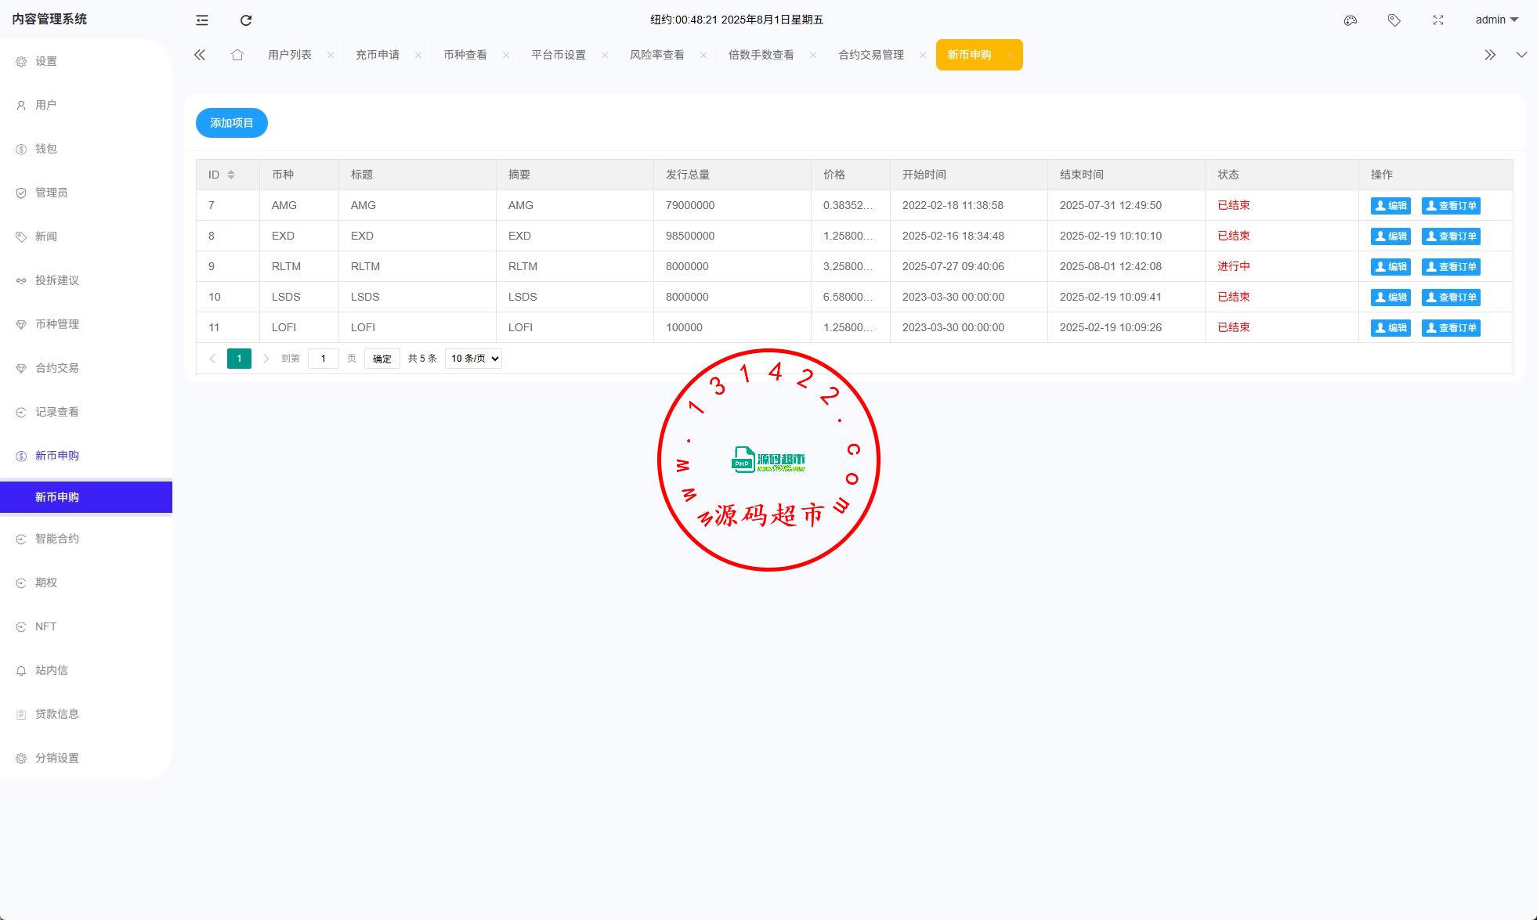Expand 合约交易 sidebar menu
1537x920 pixels.
57,368
